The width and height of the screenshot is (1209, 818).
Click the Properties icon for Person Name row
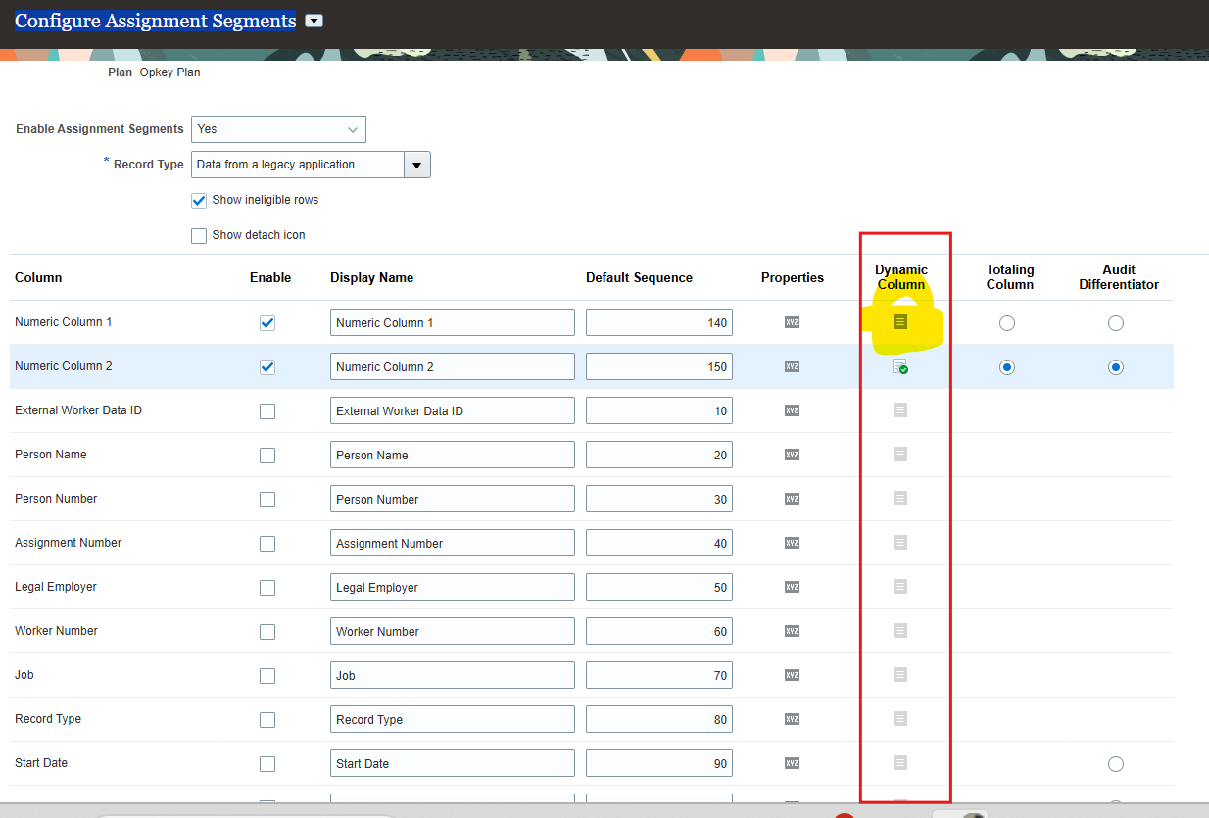[792, 454]
